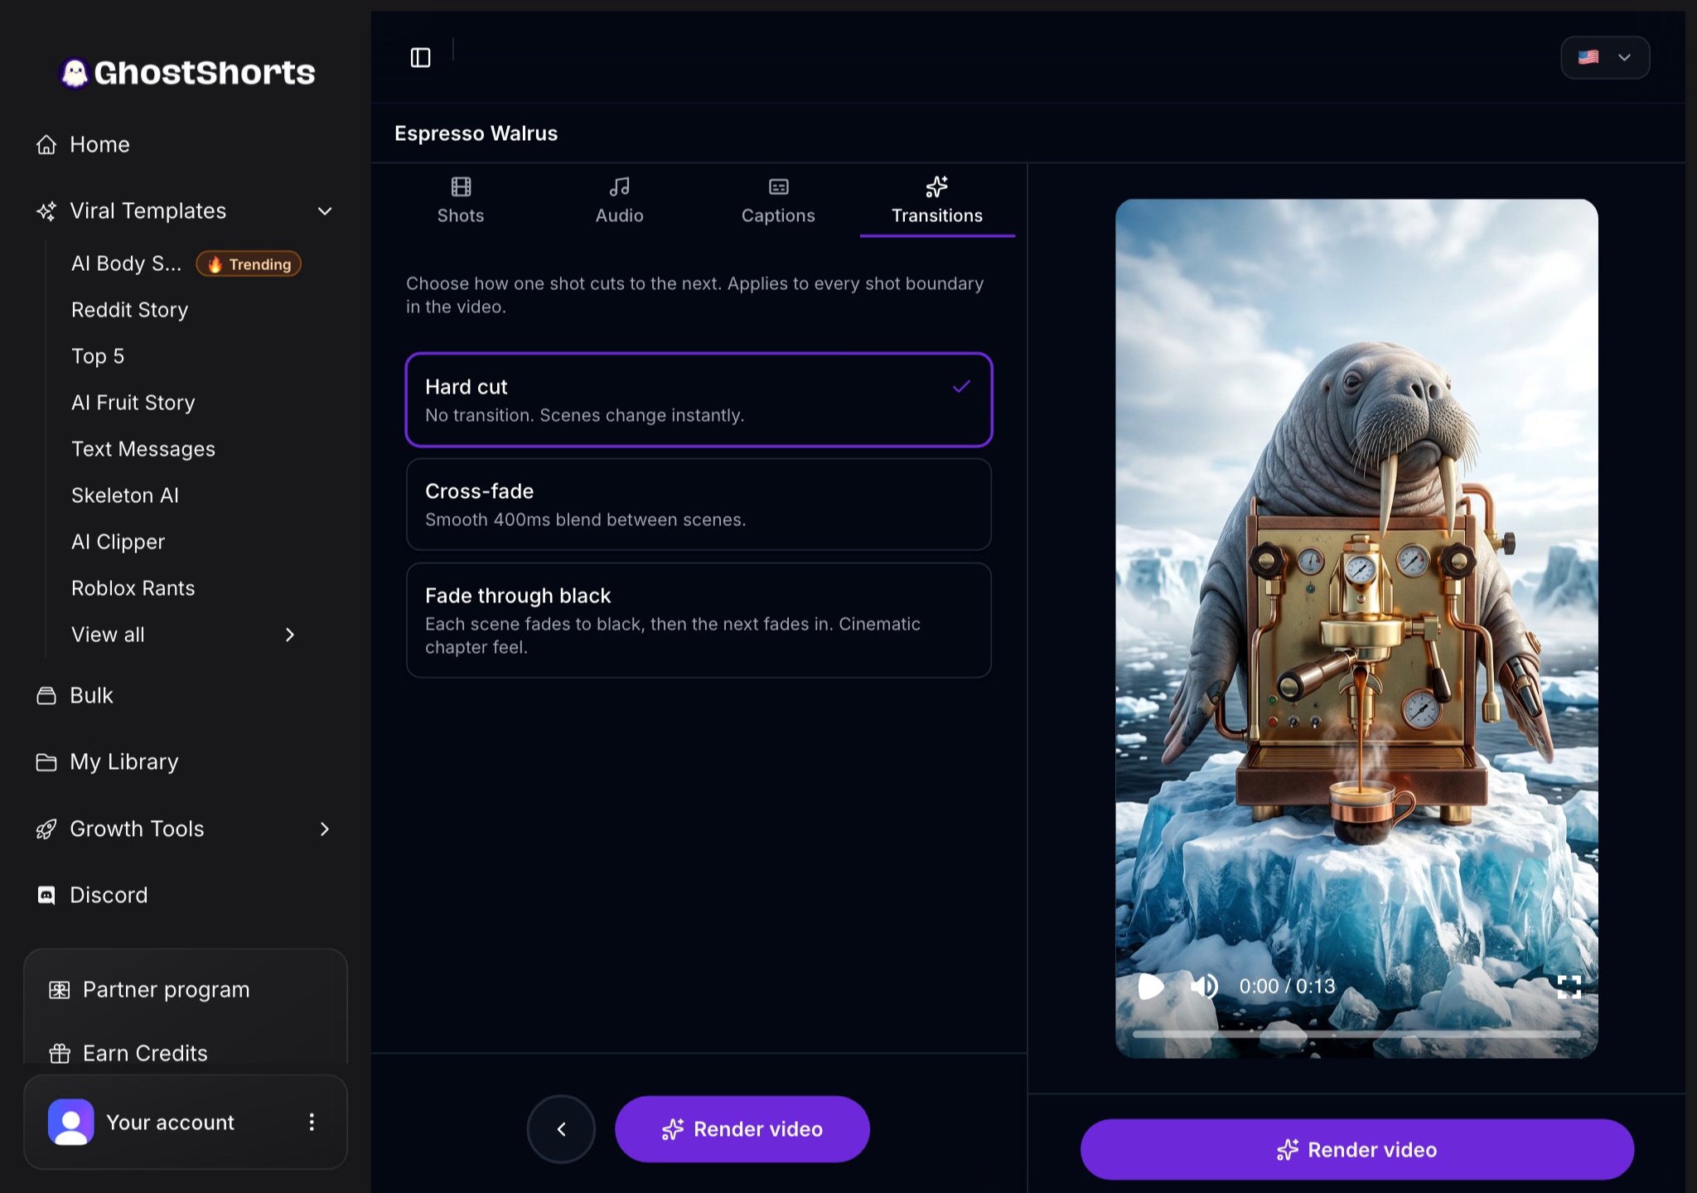Click the My Library folder icon
The image size is (1697, 1193).
tap(46, 762)
